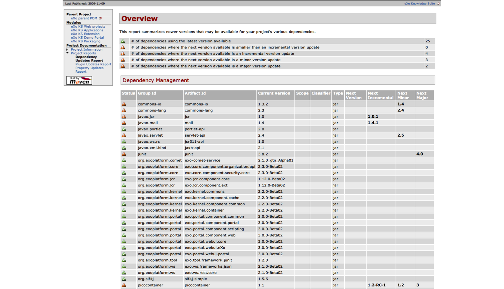This screenshot has height=289, width=504.
Task: Click the exo.jcr.component.ext artifact cell
Action: [220, 185]
